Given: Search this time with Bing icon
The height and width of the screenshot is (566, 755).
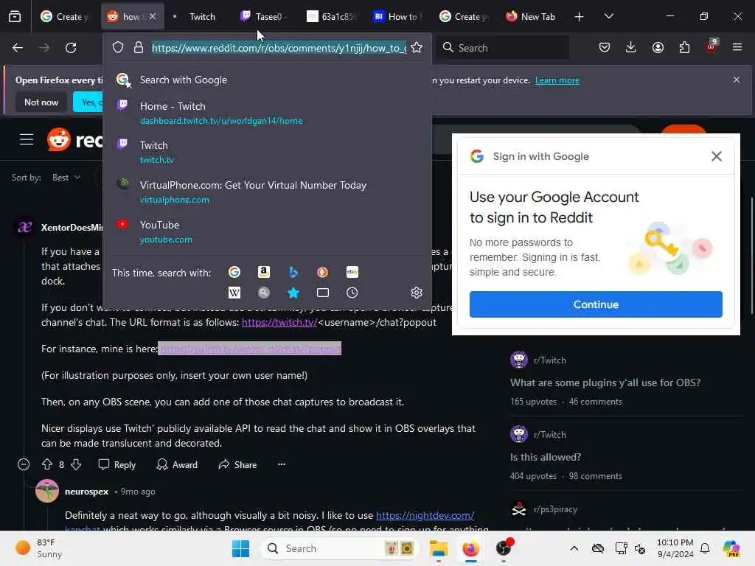Looking at the screenshot, I should [x=293, y=273].
